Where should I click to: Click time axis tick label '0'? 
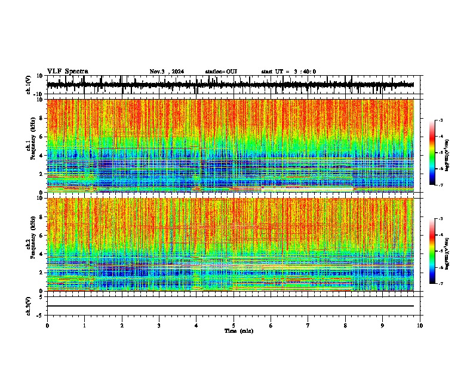click(47, 326)
